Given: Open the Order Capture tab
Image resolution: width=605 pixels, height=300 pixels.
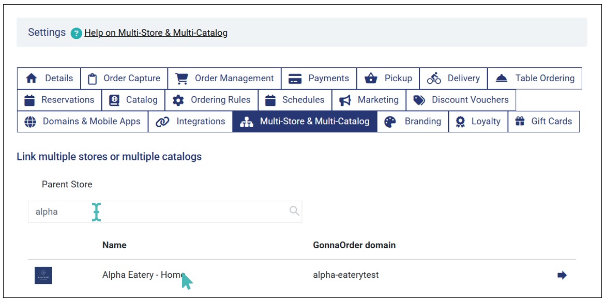Looking at the screenshot, I should pos(124,79).
